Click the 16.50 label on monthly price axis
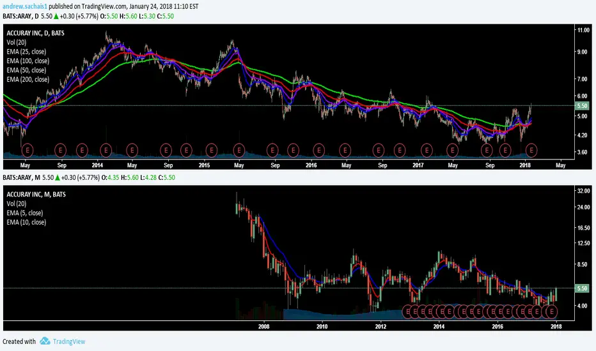Image resolution: width=596 pixels, height=351 pixels. 583,228
